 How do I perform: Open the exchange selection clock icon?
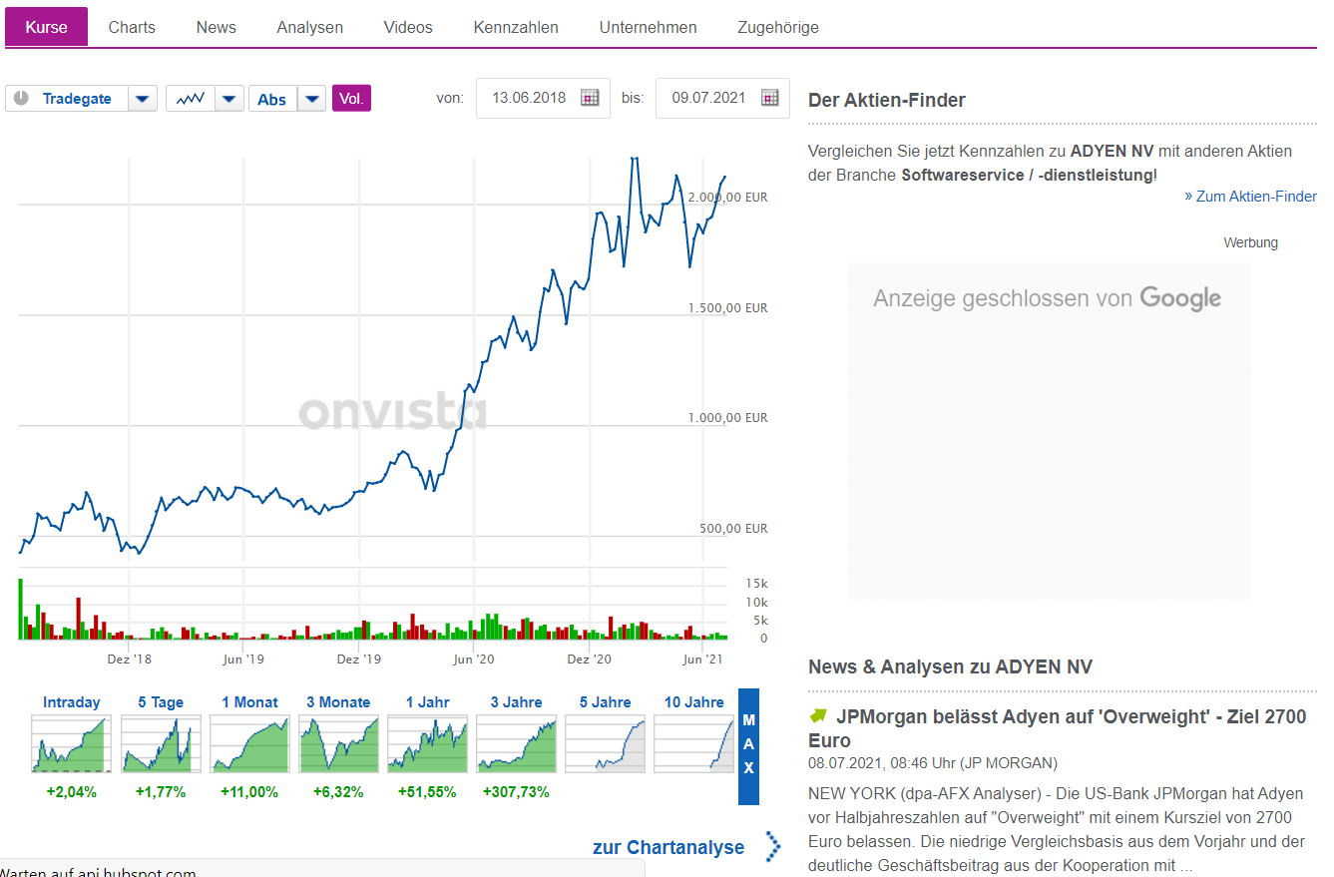(21, 98)
